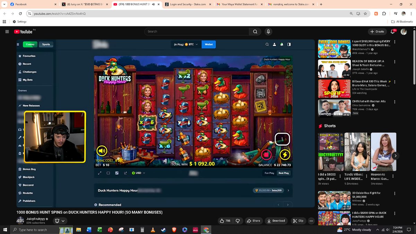Open the BTC in-play balance dropdown
The height and width of the screenshot is (234, 416).
pyautogui.click(x=186, y=44)
